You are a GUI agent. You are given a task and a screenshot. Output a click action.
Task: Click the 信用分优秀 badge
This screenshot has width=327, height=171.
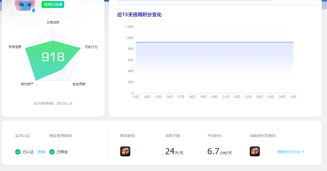53,5
